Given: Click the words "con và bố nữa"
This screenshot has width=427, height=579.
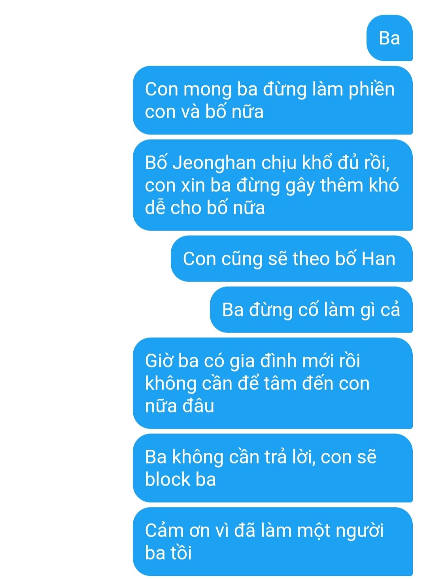Looking at the screenshot, I should [x=204, y=112].
